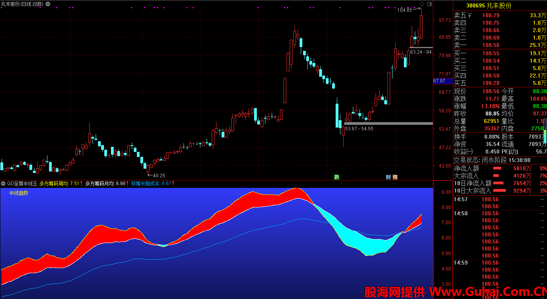Select the 卖五 price 100.79
Screen dimensions: 547x299
click(491, 16)
